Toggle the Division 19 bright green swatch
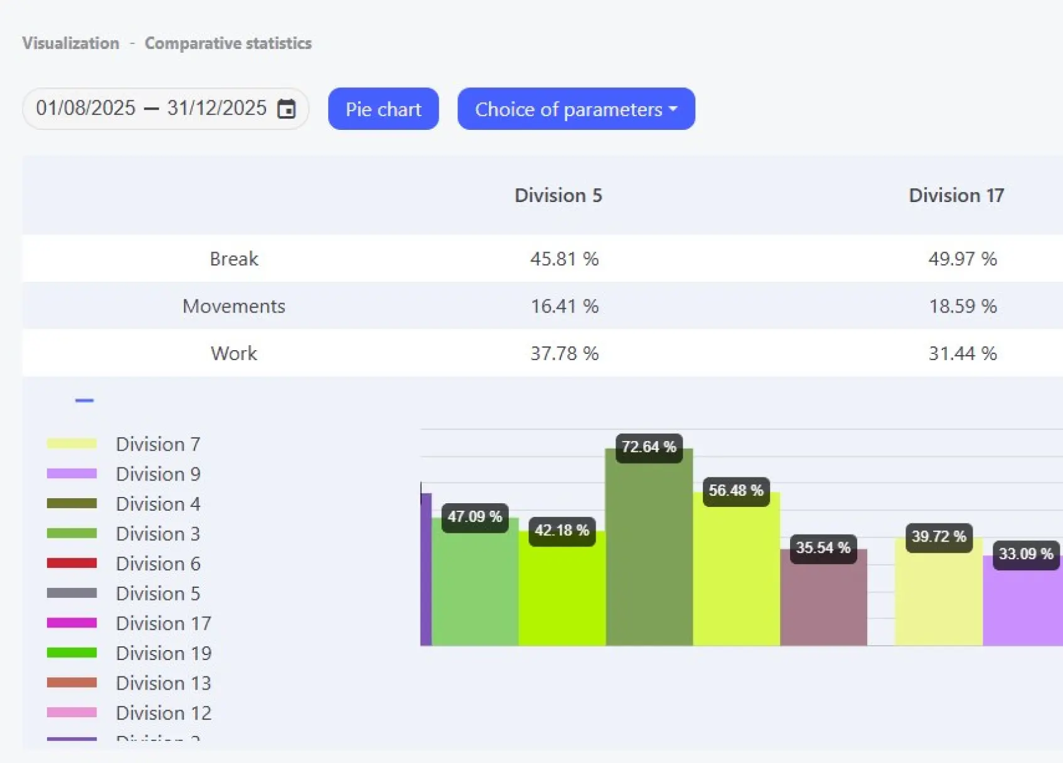 (72, 653)
